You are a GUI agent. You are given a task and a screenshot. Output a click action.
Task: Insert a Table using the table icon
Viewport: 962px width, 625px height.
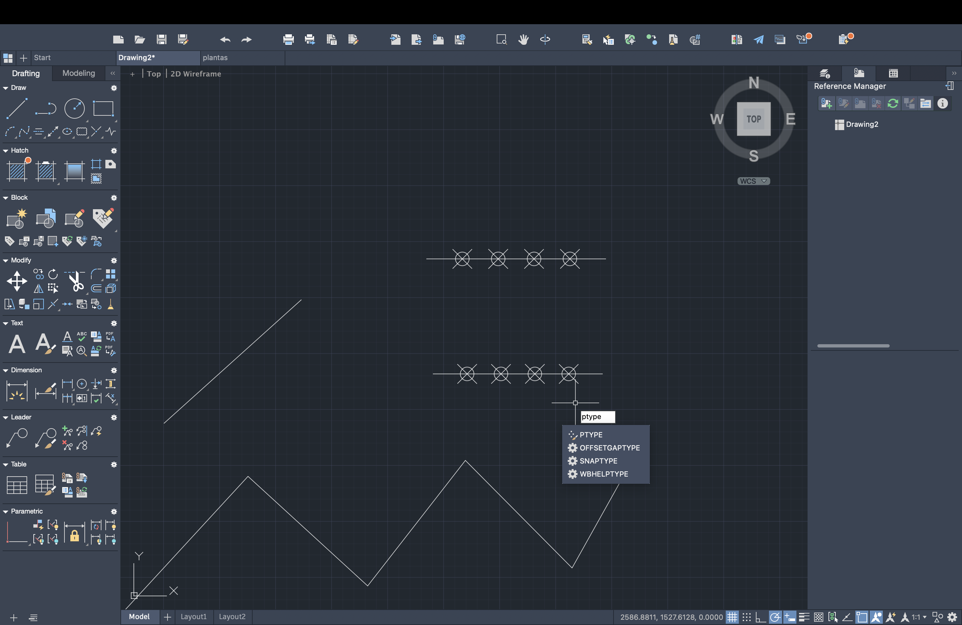coord(17,485)
